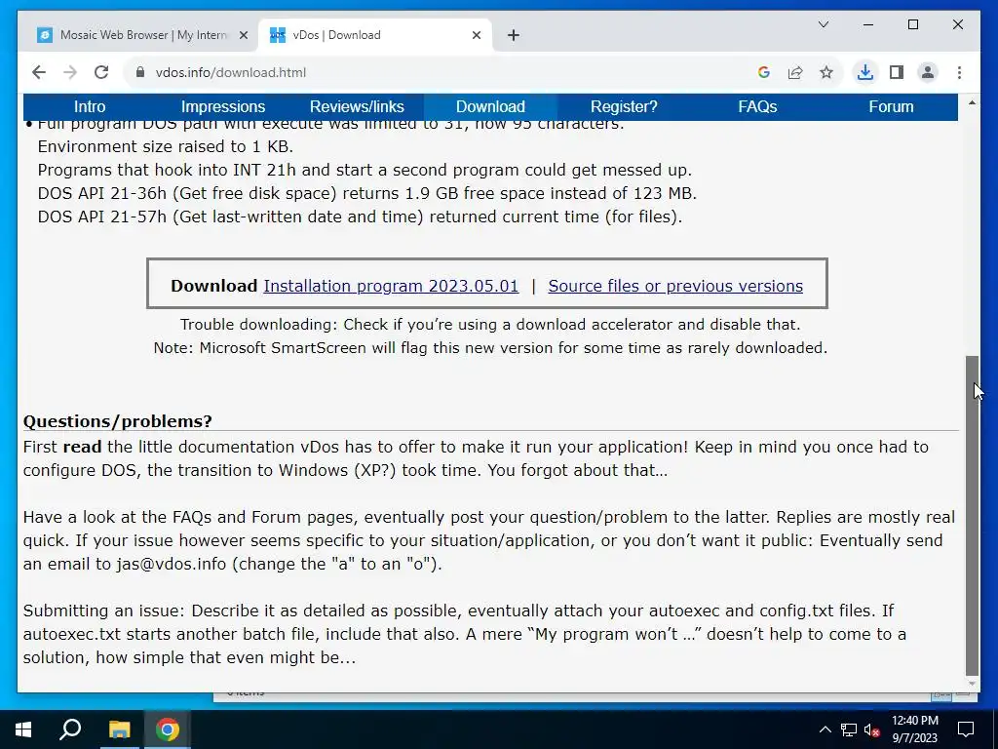Open Chrome downloads tray icon
The width and height of the screenshot is (998, 749).
pyautogui.click(x=865, y=72)
